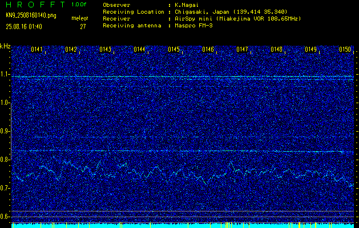This screenshot has width=359, height=228.
Task: Click the 1.1 frequency axis label
Action: point(5,74)
